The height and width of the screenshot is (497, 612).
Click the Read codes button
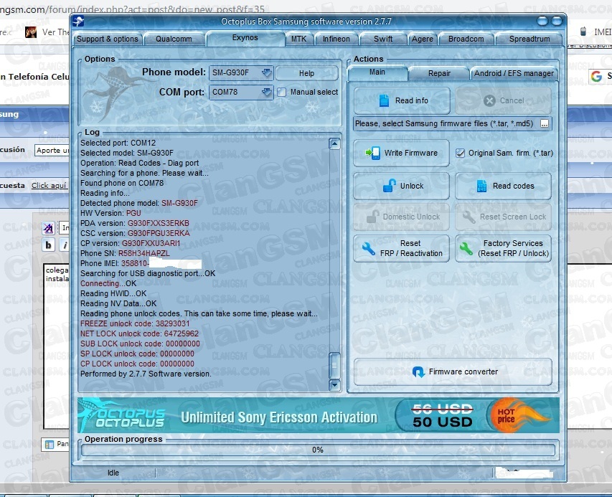pos(503,186)
